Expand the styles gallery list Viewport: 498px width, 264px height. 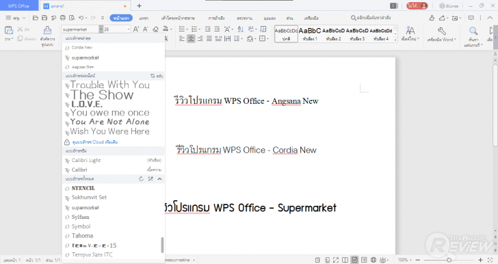point(395,40)
